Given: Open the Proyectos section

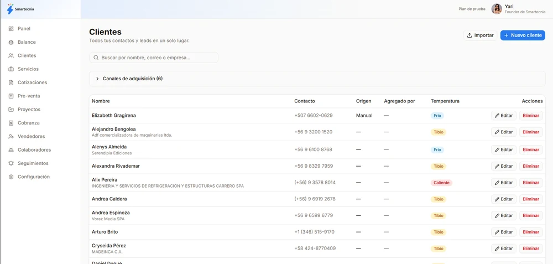Looking at the screenshot, I should [x=29, y=110].
